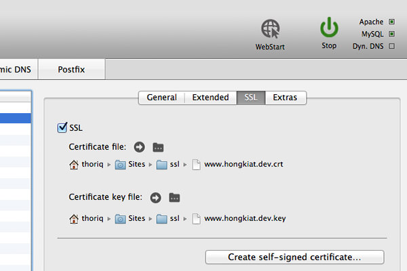Click the MySQL label
407x271 pixels.
(372, 34)
